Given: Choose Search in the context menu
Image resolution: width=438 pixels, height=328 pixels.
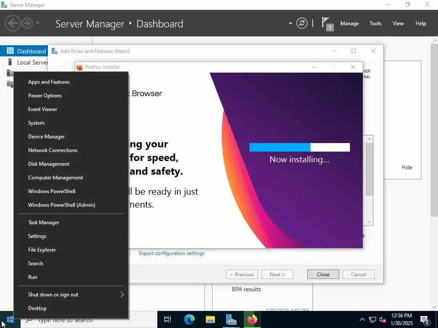Looking at the screenshot, I should pos(71,264).
